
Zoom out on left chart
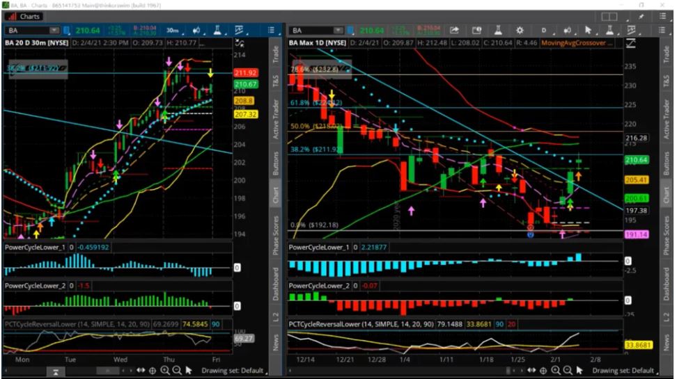177,370
